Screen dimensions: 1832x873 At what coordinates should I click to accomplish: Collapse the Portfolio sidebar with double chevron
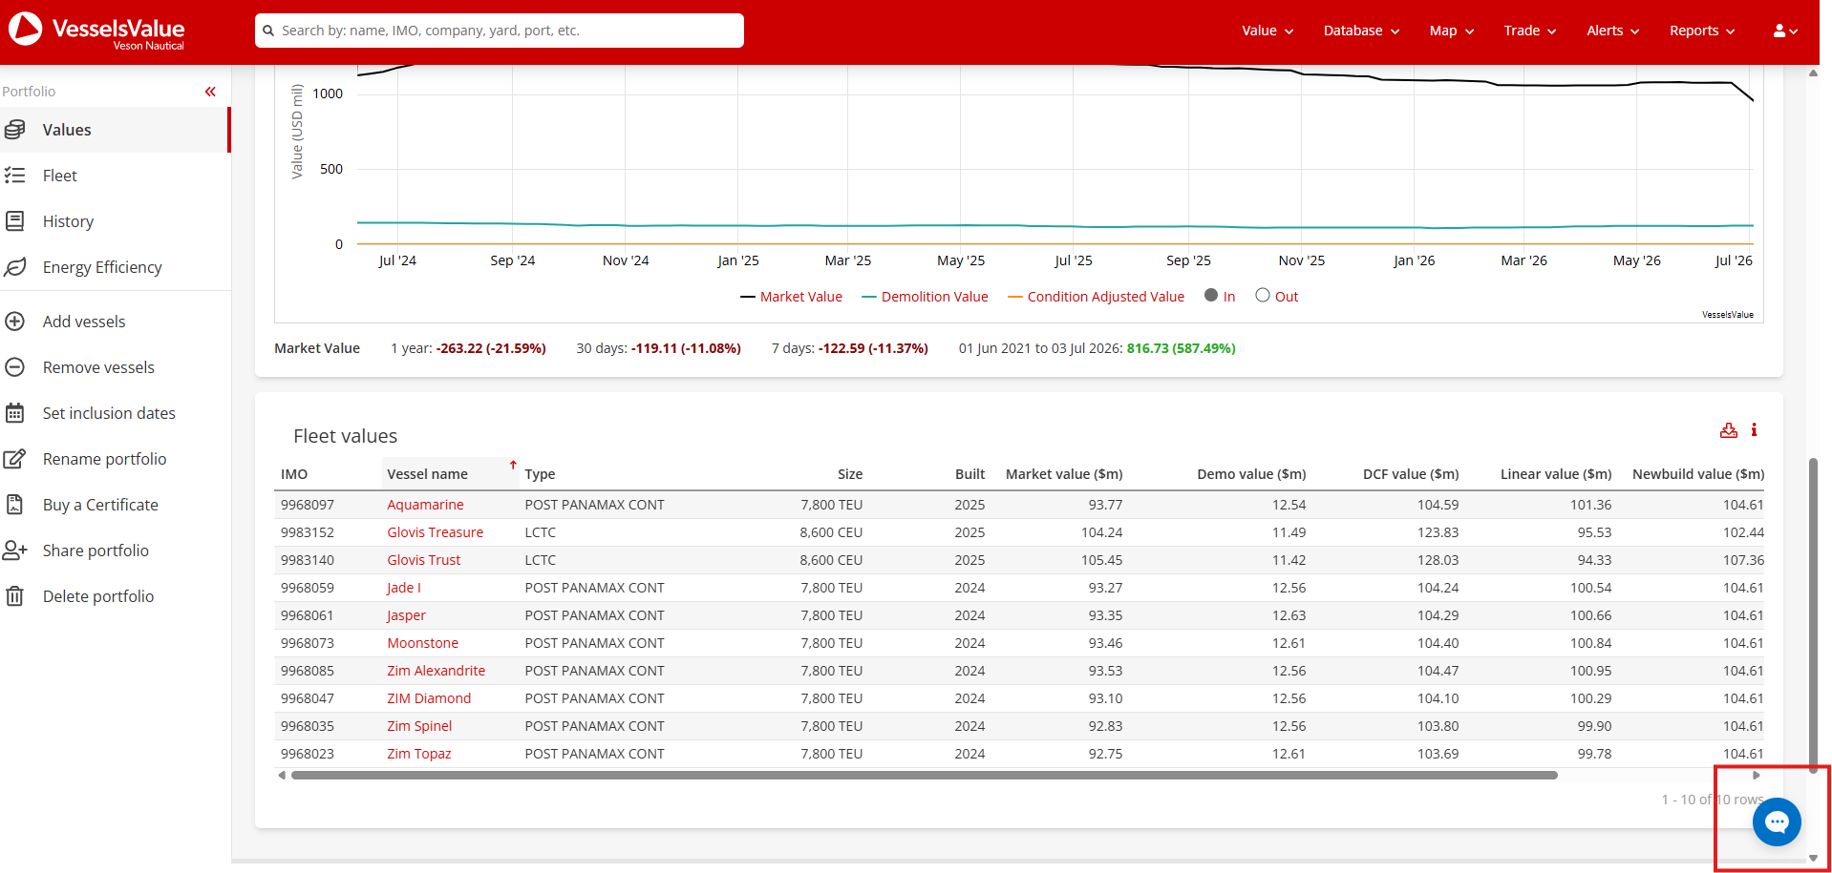click(210, 92)
